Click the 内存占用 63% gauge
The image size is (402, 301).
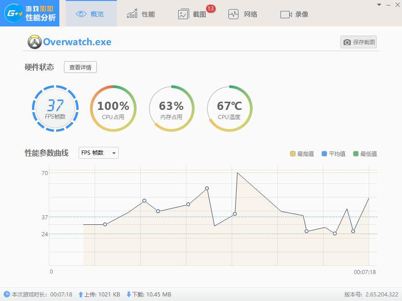point(171,108)
